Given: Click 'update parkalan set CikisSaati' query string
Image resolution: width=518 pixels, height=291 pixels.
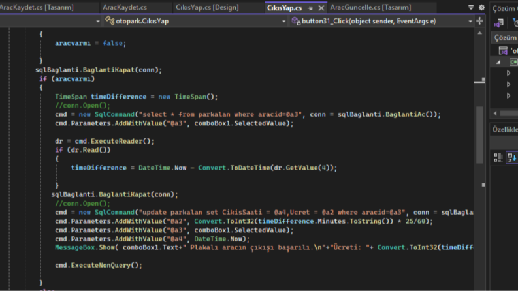Looking at the screenshot, I should [x=272, y=213].
